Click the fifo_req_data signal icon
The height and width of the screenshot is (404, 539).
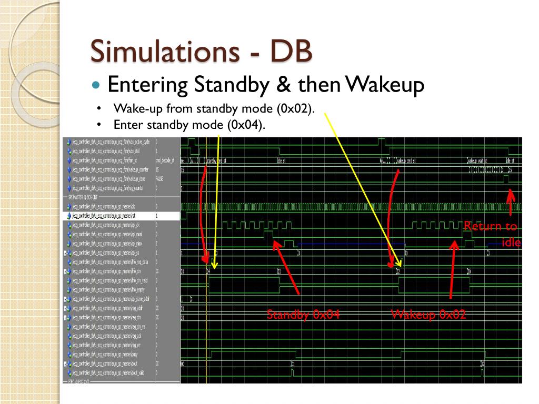69,262
